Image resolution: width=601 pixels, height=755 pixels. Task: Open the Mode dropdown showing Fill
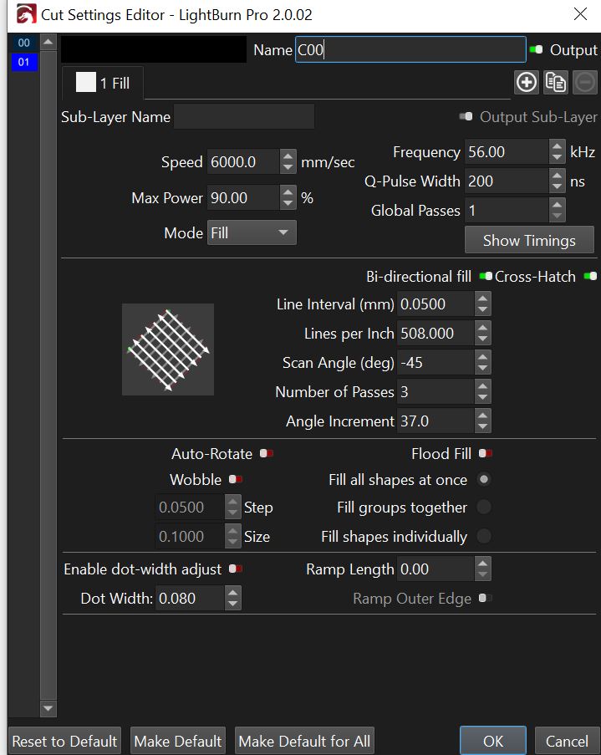pos(252,232)
